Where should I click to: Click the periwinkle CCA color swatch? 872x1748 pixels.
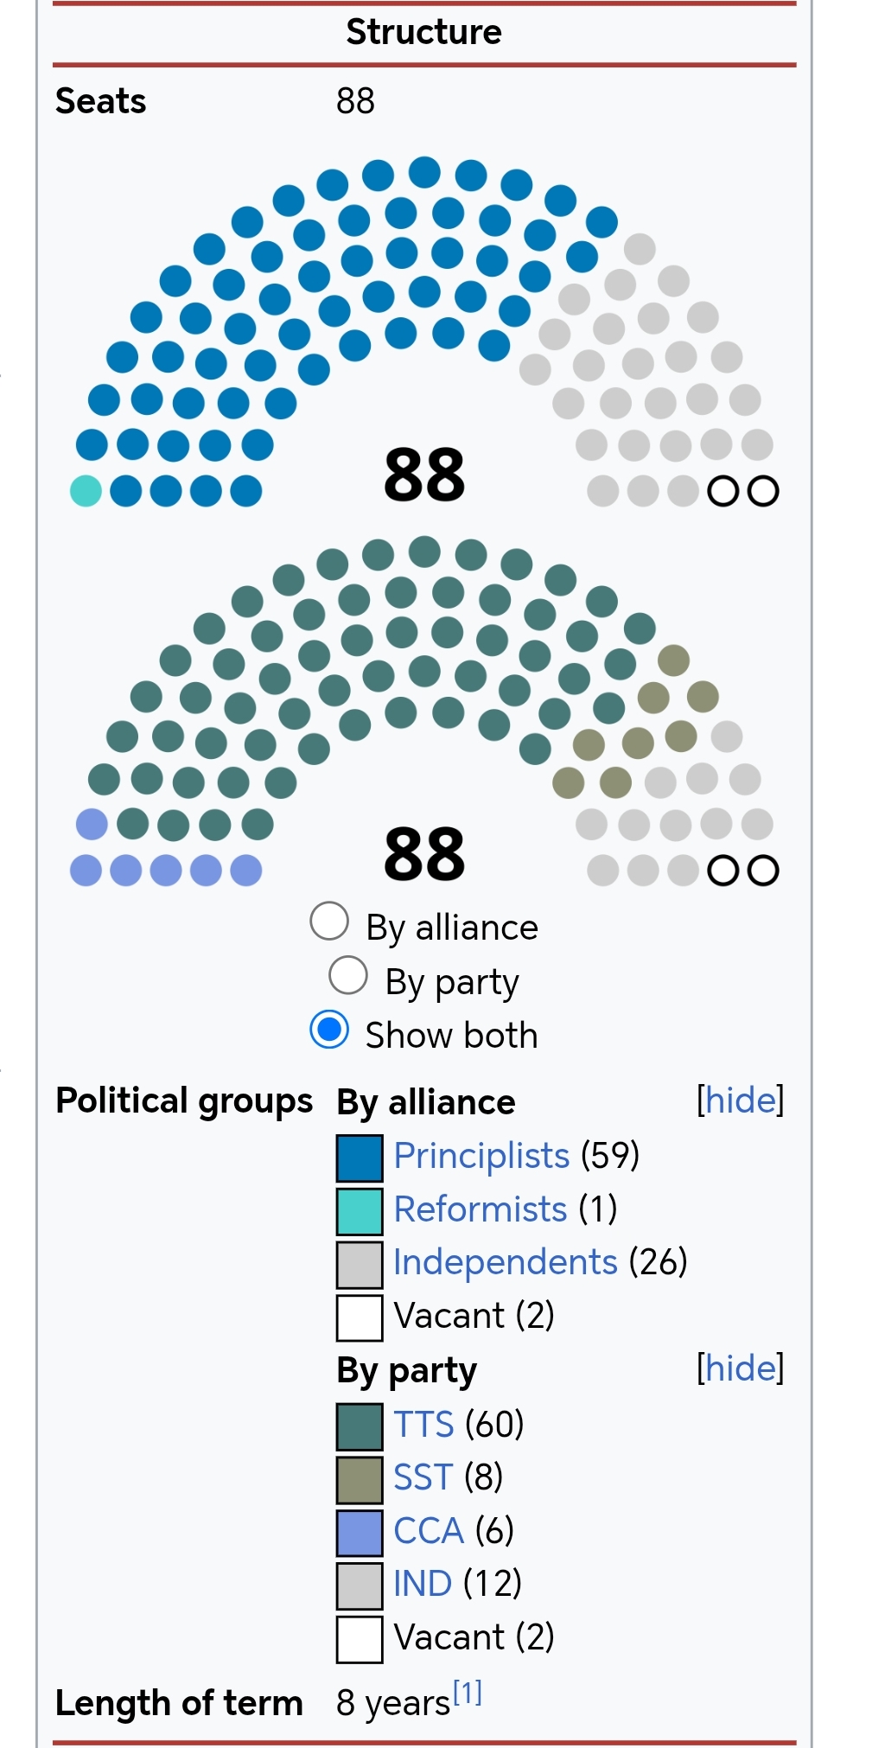tap(360, 1533)
